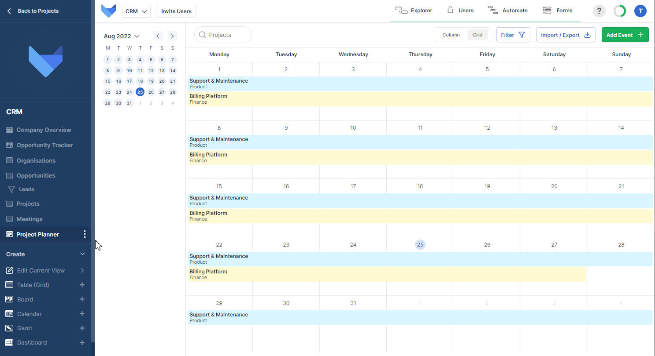This screenshot has height=356, width=655.
Task: Click the Opportunities table icon
Action: [x=9, y=175]
